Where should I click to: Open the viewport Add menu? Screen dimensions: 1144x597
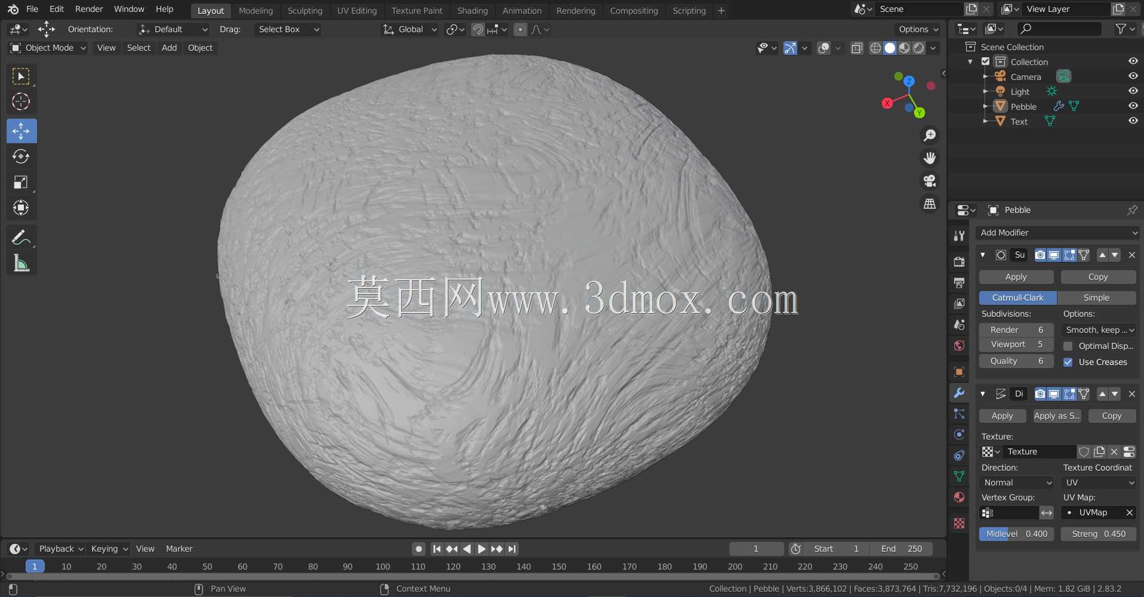(169, 48)
